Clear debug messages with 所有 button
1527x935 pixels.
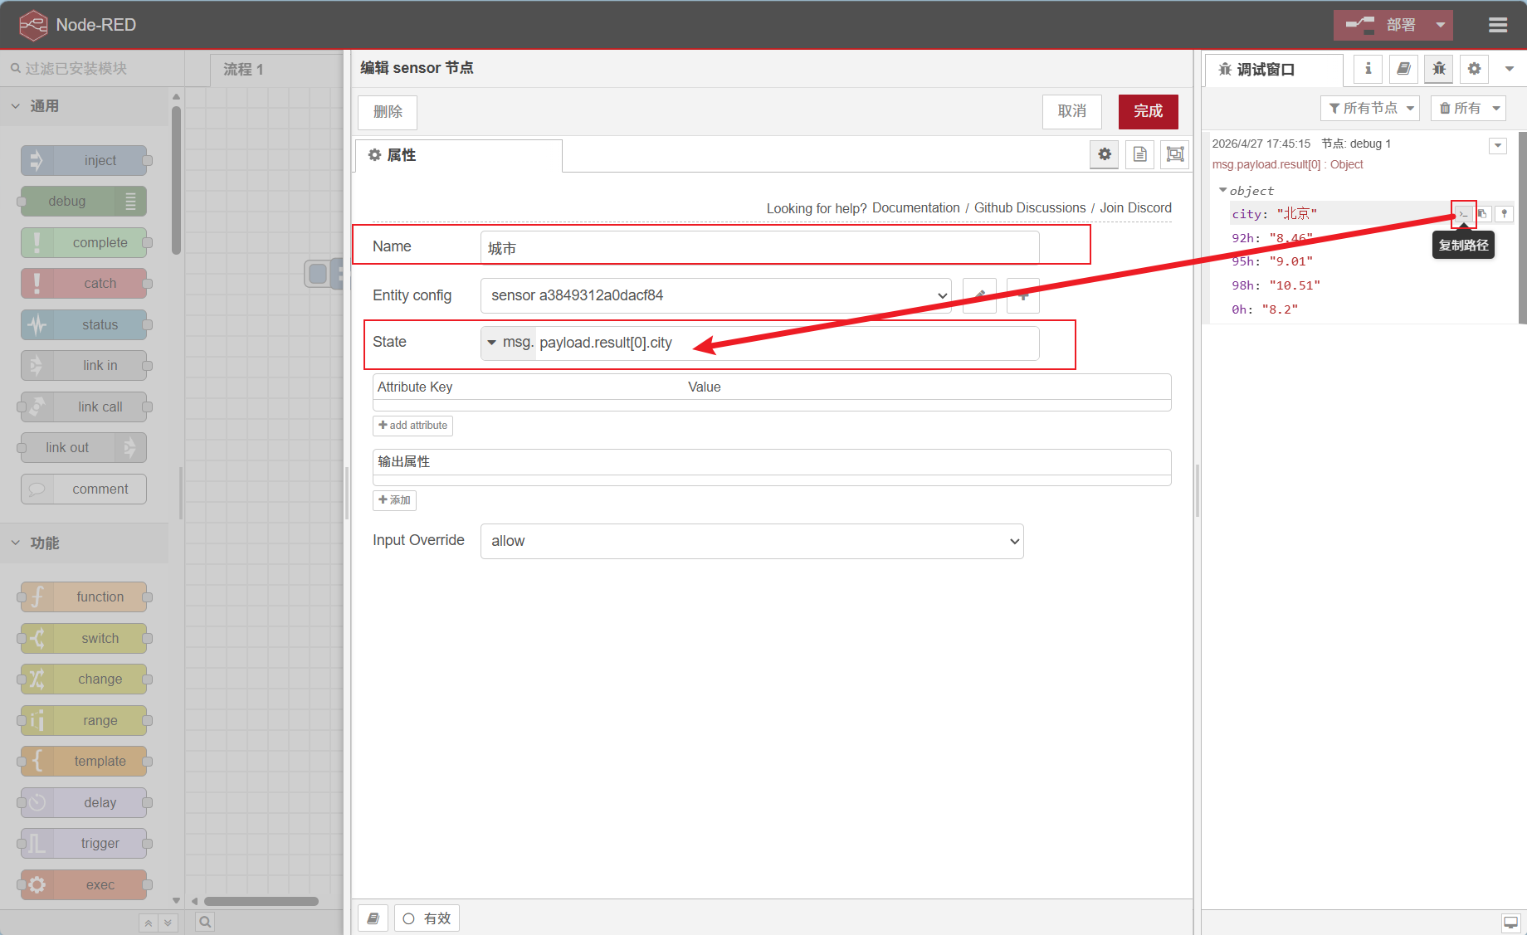(1459, 108)
